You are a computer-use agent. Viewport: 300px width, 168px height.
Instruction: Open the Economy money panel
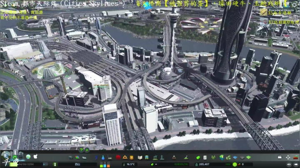pos(198,158)
